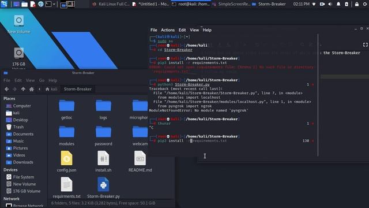
Task: Click the terminal vertical scrollbar
Action: [x=318, y=95]
